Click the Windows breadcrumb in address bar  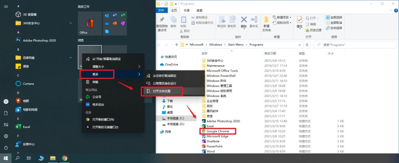click(x=215, y=45)
